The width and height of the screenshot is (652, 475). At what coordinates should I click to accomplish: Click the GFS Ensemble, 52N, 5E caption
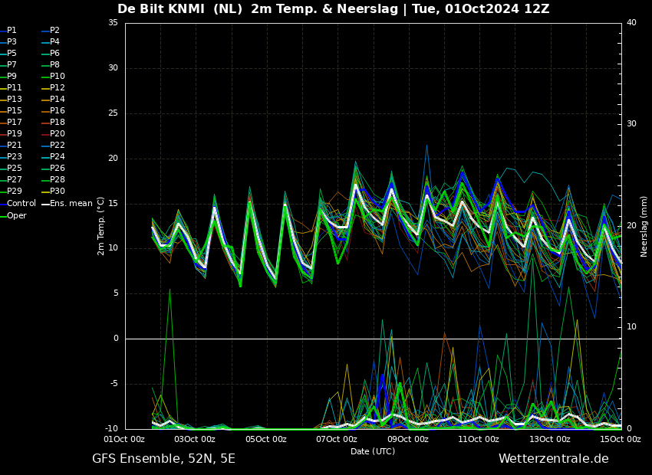[x=163, y=459]
